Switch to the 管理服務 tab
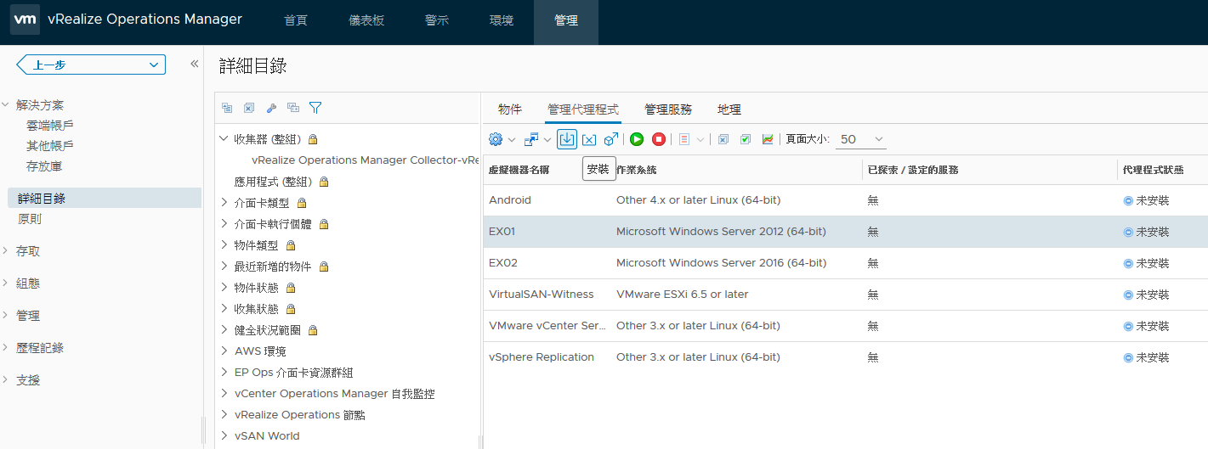 (668, 109)
